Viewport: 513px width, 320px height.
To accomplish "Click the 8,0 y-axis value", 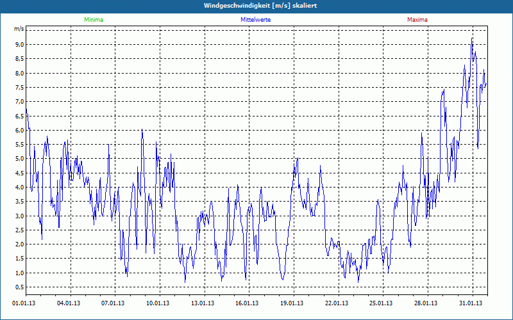I will click(x=20, y=73).
